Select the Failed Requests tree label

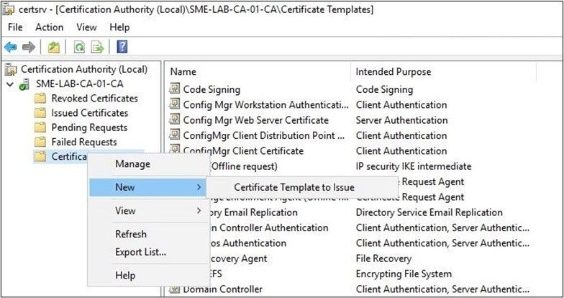[84, 143]
